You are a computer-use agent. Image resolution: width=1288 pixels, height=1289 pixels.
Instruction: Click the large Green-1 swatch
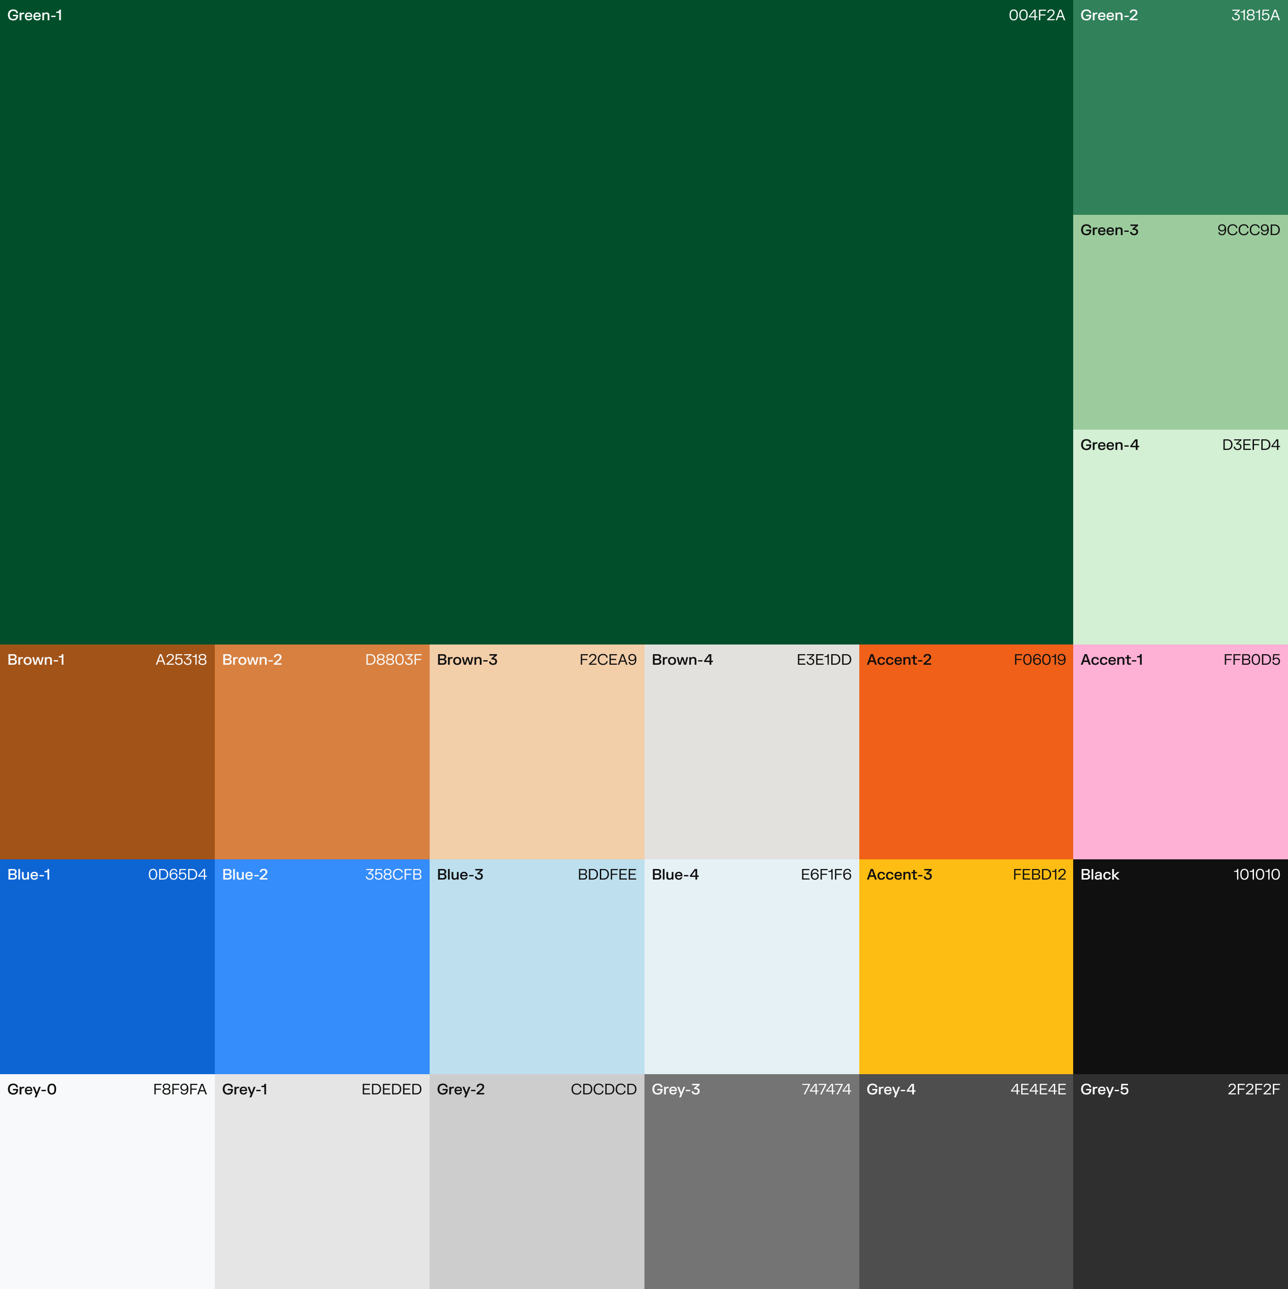pyautogui.click(x=536, y=322)
